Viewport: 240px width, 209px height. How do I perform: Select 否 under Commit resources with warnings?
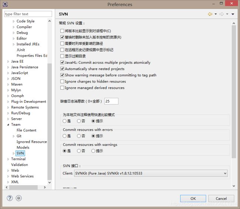(x=79, y=151)
